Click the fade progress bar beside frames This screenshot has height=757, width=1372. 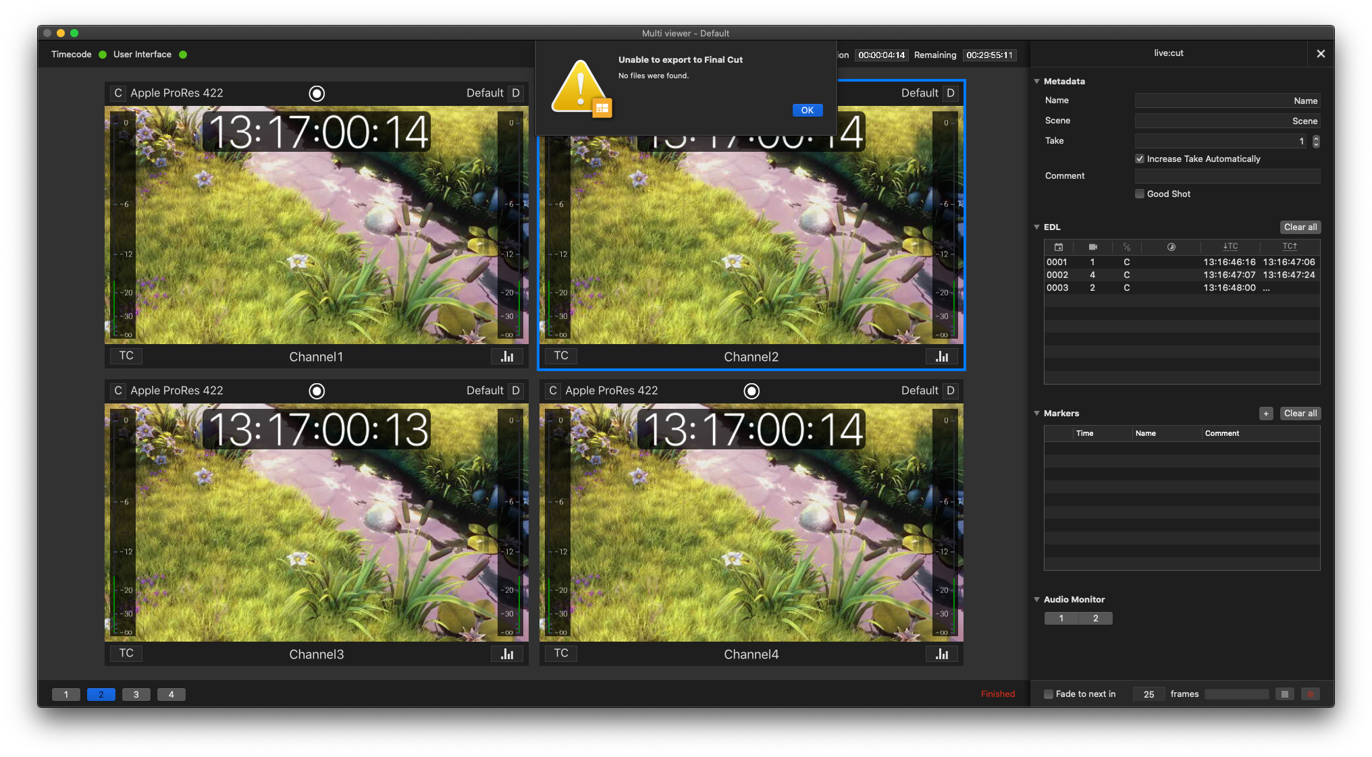click(x=1237, y=694)
